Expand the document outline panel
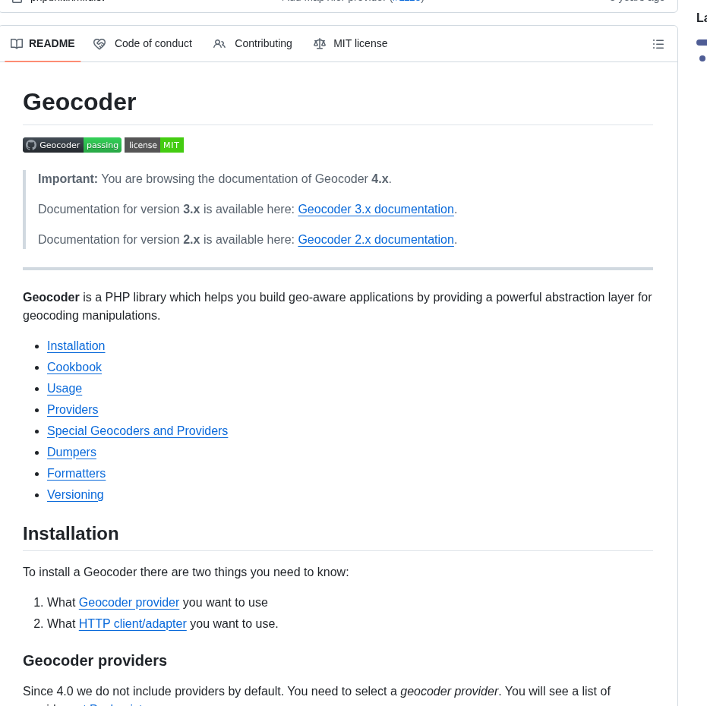The height and width of the screenshot is (706, 707). [x=658, y=44]
